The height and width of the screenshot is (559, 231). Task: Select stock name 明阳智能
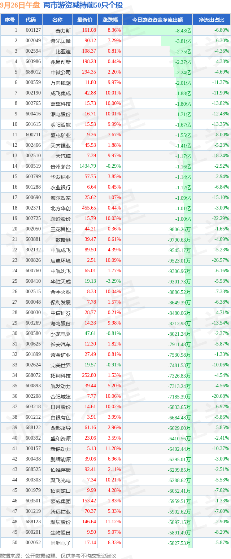tap(61, 124)
